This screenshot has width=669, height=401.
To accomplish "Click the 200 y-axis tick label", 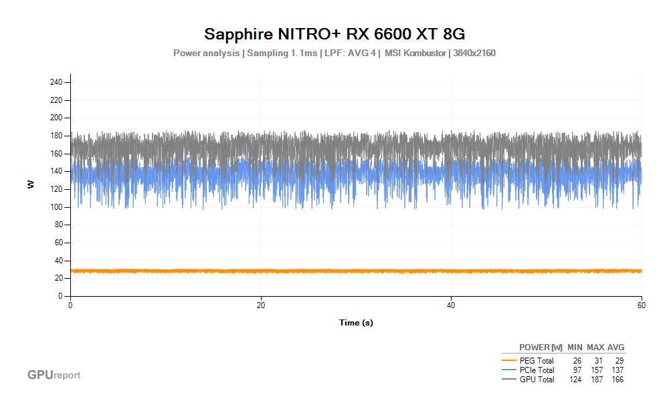I will point(56,118).
